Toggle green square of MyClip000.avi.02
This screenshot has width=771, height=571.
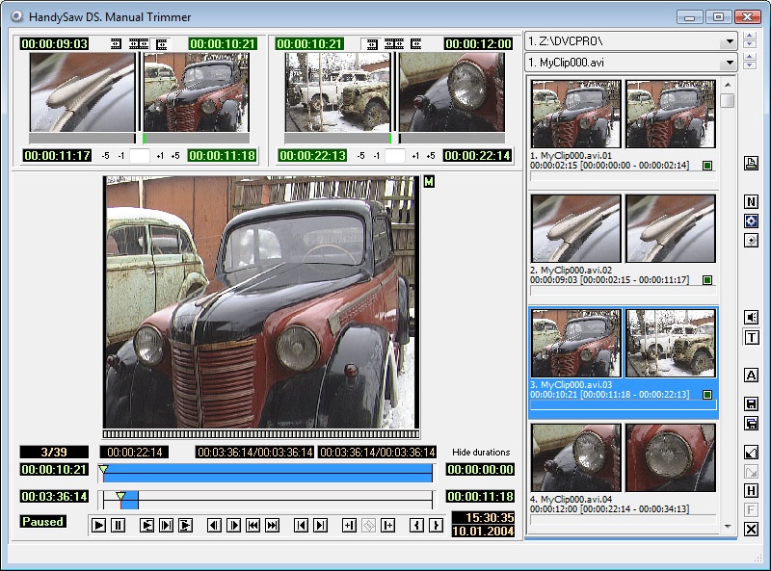tap(707, 280)
